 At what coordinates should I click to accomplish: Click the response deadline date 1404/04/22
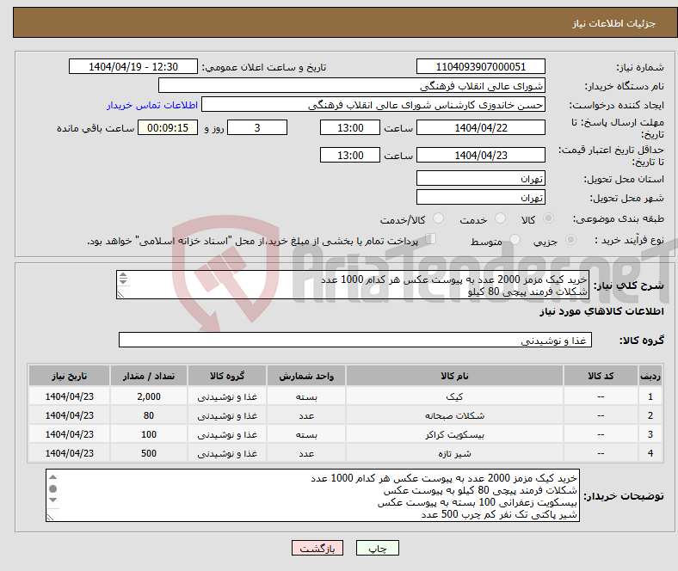click(x=480, y=127)
